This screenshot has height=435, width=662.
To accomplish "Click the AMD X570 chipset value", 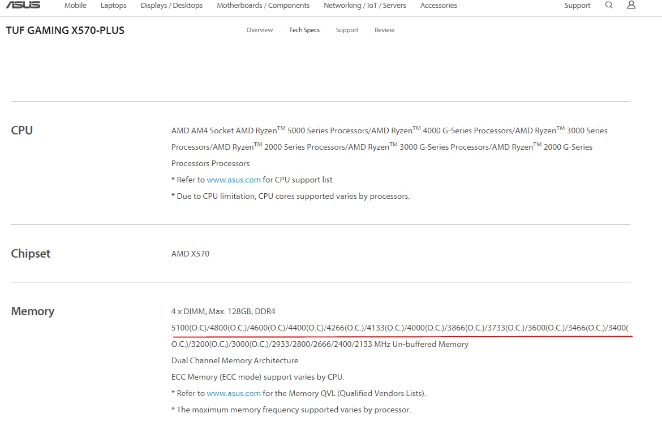I will (190, 254).
